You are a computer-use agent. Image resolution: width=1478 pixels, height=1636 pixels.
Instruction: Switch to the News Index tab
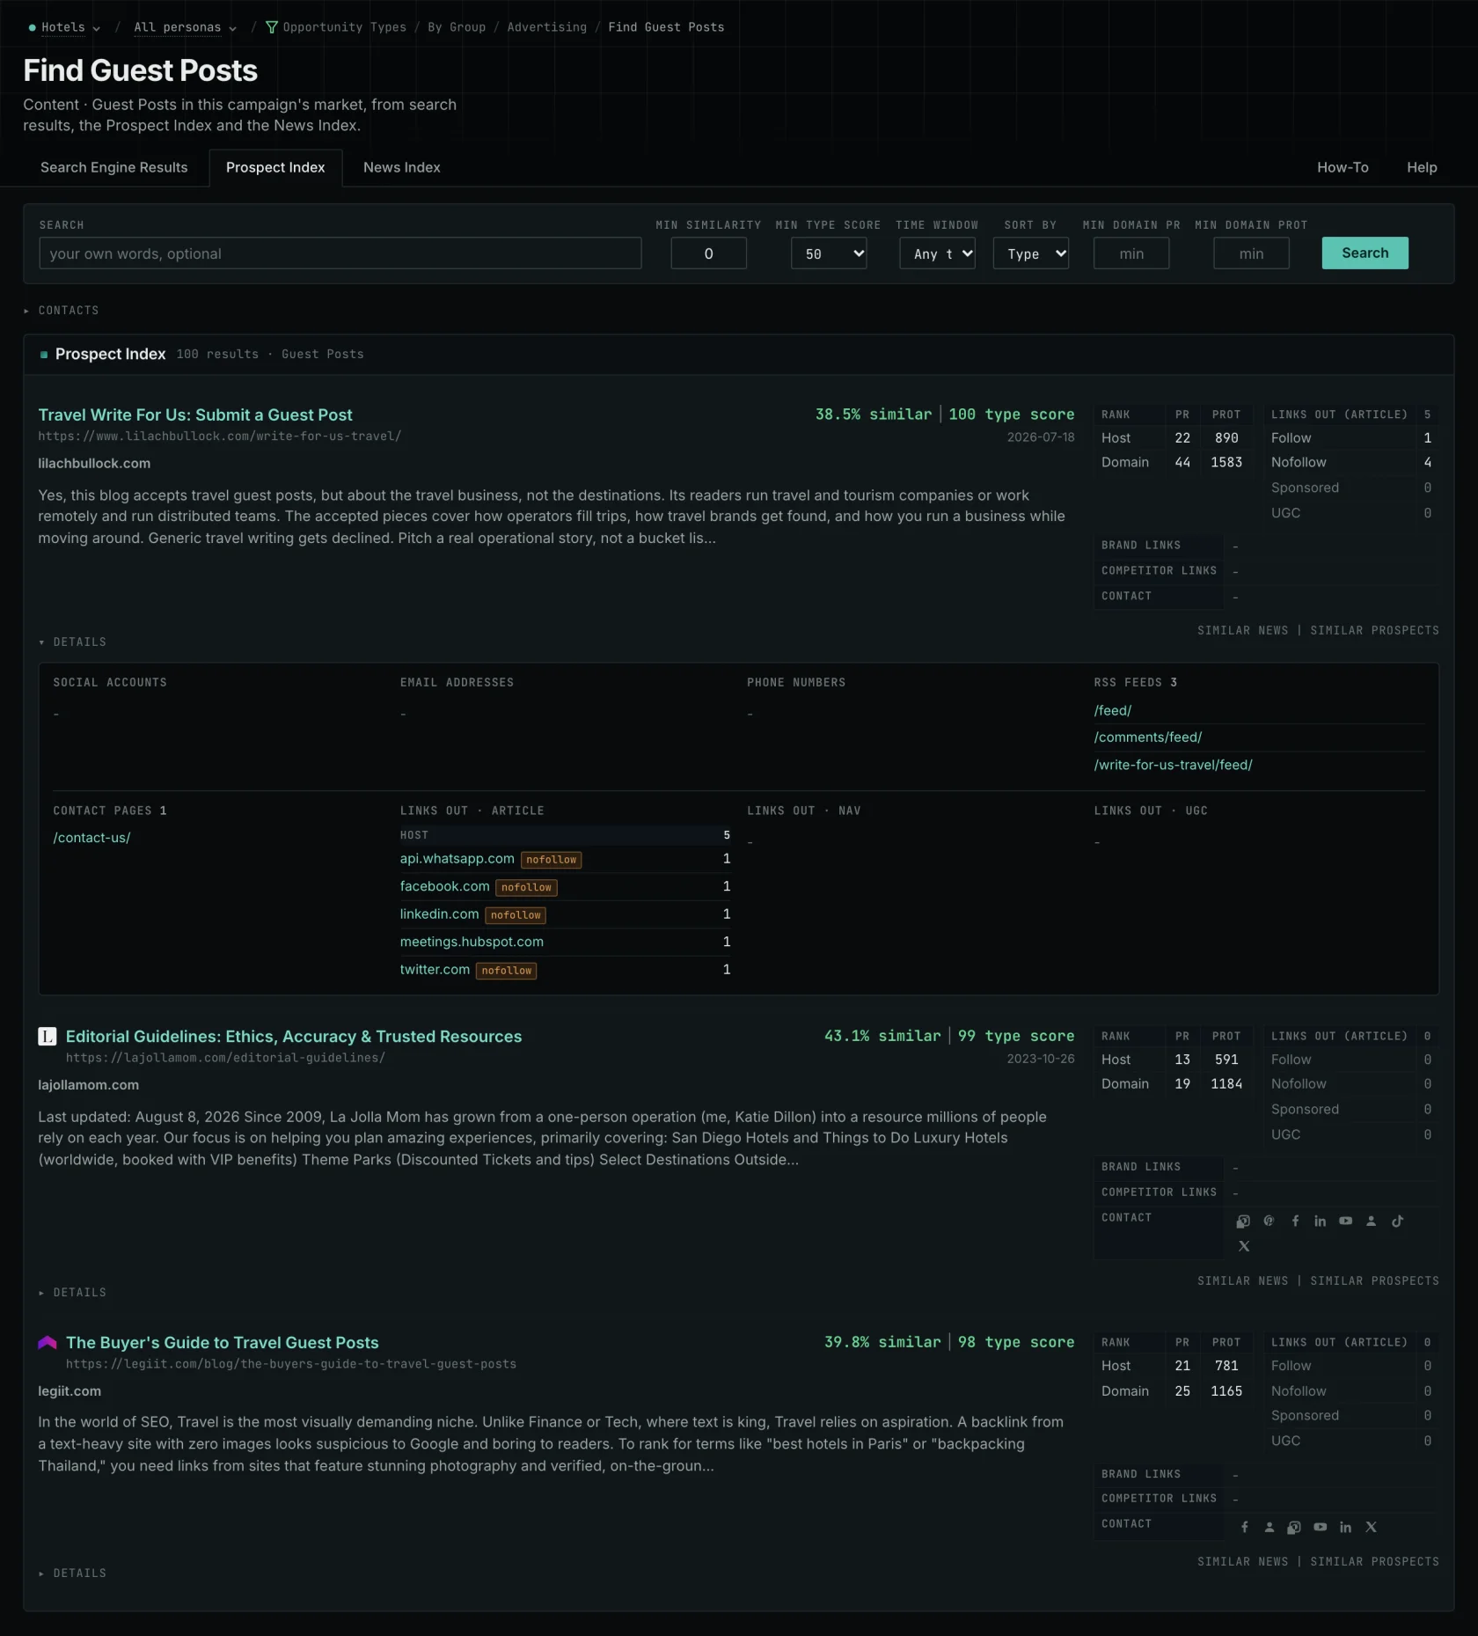pyautogui.click(x=402, y=167)
